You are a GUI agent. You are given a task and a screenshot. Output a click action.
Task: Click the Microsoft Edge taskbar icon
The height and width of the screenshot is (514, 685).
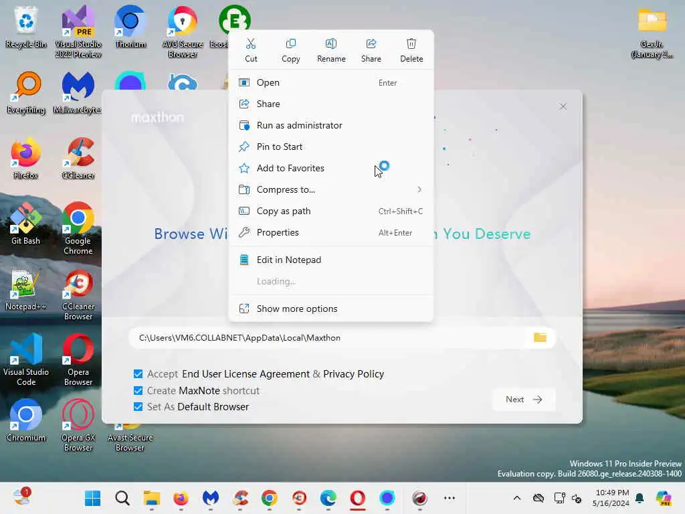tap(328, 498)
